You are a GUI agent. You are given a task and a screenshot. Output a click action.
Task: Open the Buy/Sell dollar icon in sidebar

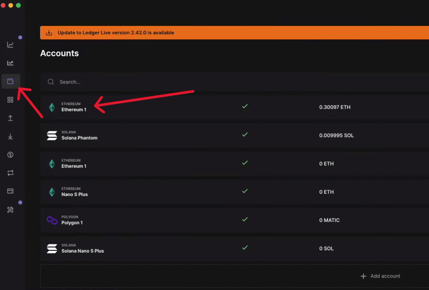[10, 155]
